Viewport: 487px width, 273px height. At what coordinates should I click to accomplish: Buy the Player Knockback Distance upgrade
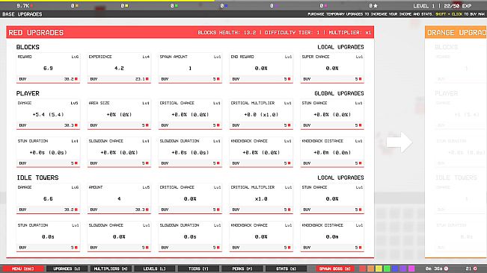(x=332, y=163)
